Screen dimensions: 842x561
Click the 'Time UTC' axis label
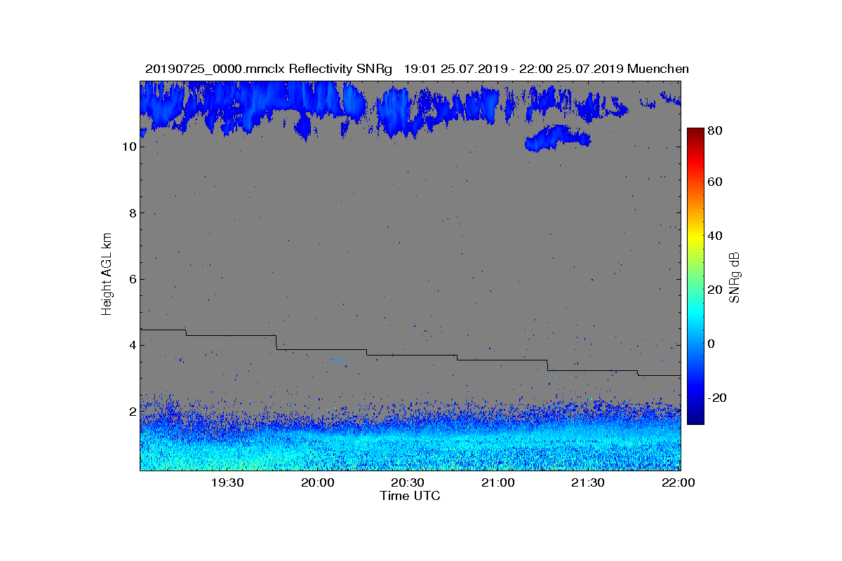click(410, 496)
